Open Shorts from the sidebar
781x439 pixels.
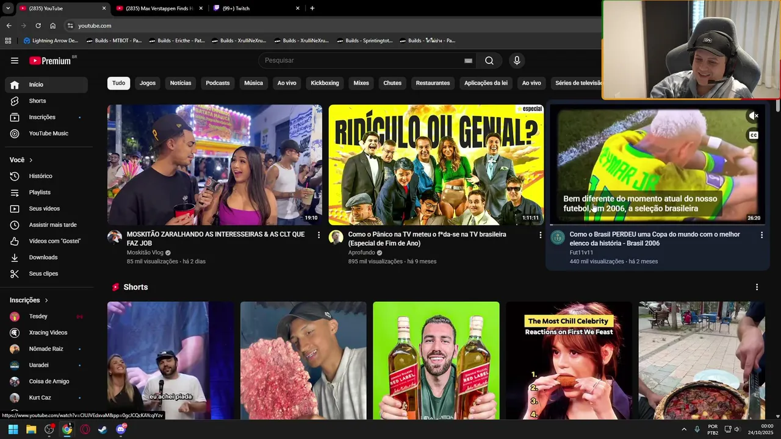[x=46, y=101]
